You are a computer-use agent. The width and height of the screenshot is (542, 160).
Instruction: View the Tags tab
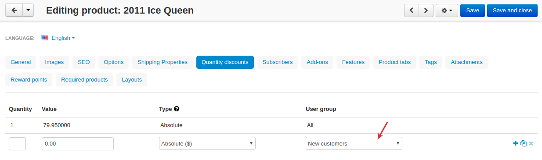click(430, 62)
